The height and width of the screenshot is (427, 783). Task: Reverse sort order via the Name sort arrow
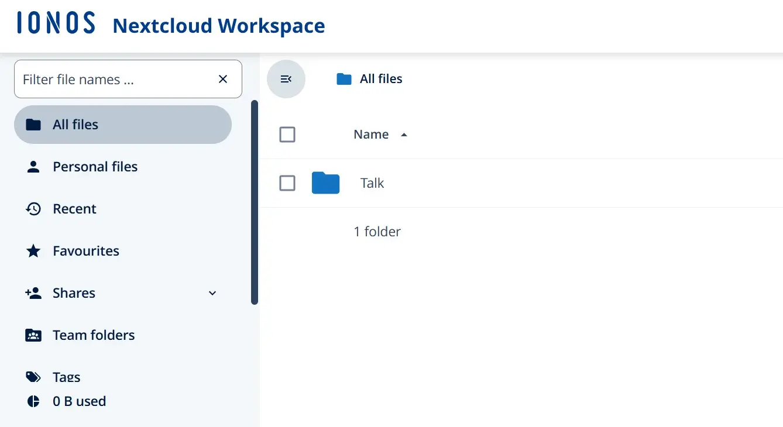[x=404, y=134]
